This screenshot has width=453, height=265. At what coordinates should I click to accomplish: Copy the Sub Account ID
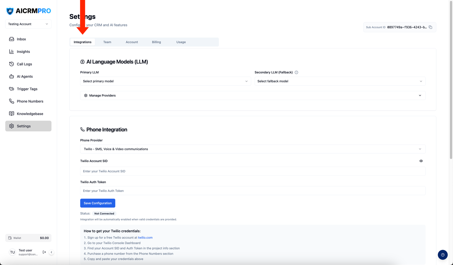point(431,27)
